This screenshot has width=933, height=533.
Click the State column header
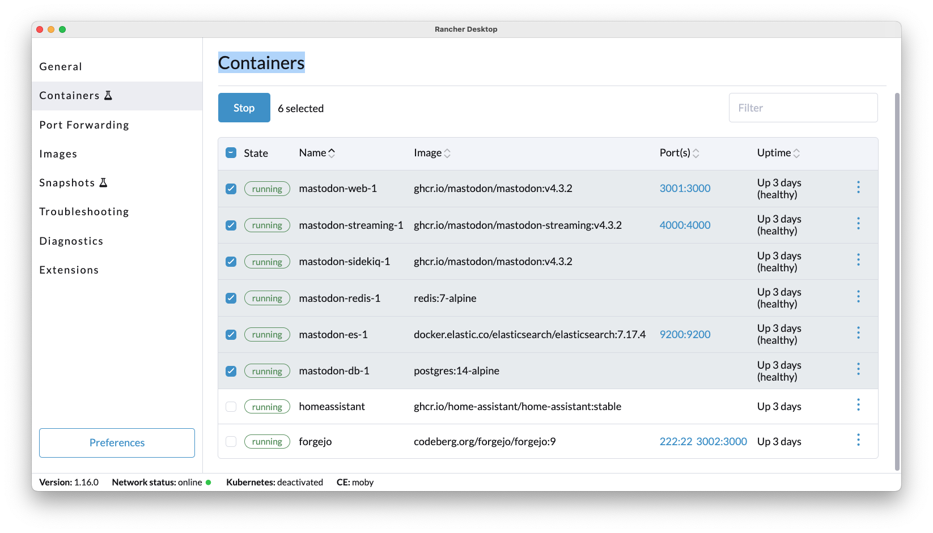[x=256, y=153]
